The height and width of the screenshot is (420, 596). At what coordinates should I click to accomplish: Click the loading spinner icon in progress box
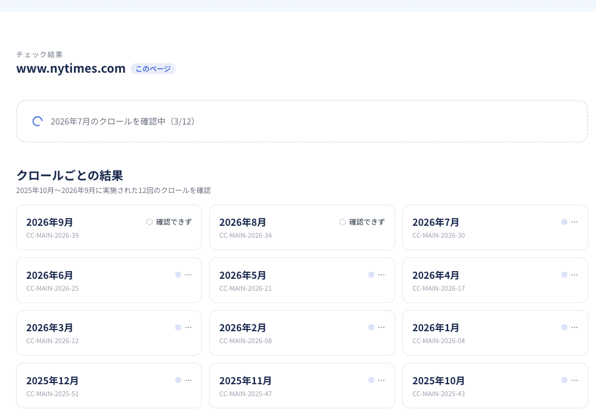37,122
